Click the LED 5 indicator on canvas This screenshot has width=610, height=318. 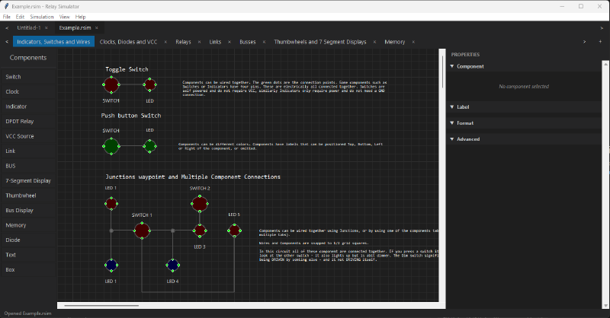pyautogui.click(x=234, y=229)
